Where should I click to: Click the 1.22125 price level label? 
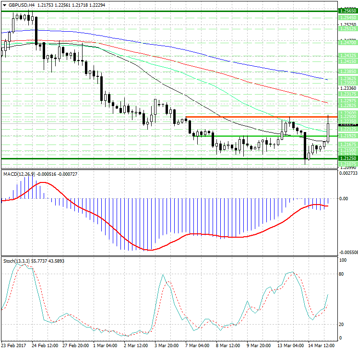tap(347, 129)
